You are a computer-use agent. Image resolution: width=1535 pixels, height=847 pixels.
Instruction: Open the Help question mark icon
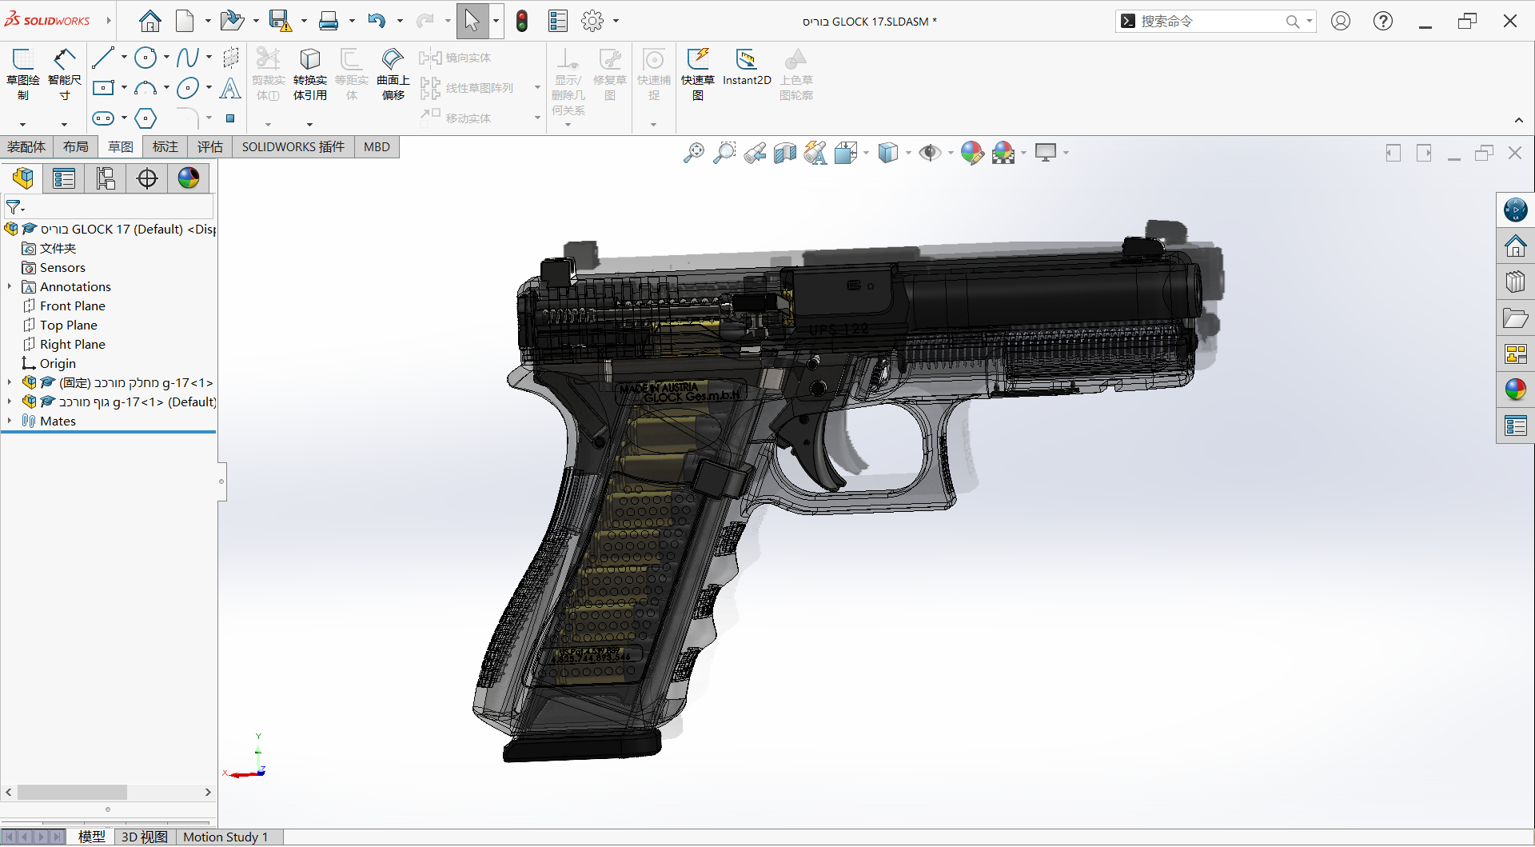click(x=1383, y=21)
